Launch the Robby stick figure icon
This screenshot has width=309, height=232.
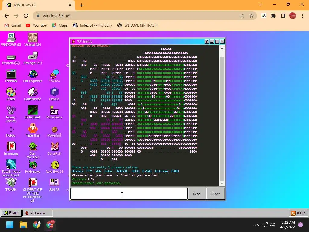coord(11,132)
